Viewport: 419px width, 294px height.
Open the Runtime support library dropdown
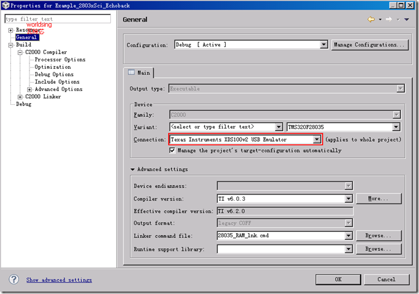click(x=349, y=249)
